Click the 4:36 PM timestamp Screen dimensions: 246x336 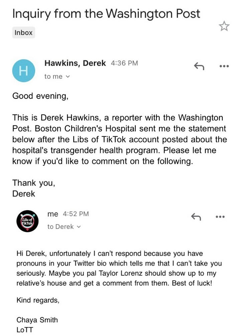pos(124,63)
